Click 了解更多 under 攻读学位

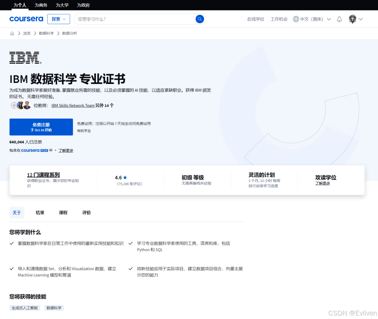[x=323, y=183]
